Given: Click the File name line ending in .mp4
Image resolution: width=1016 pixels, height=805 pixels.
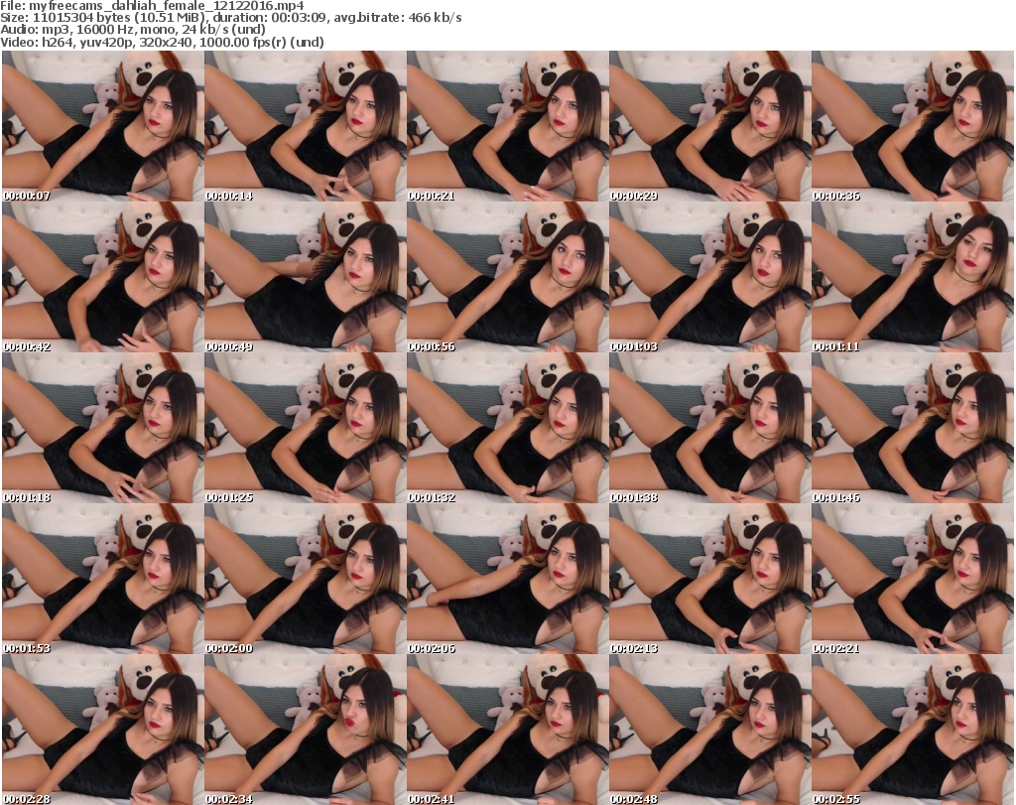Looking at the screenshot, I should tap(152, 6).
